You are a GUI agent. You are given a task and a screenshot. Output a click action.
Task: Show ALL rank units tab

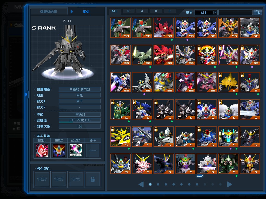coord(115,11)
